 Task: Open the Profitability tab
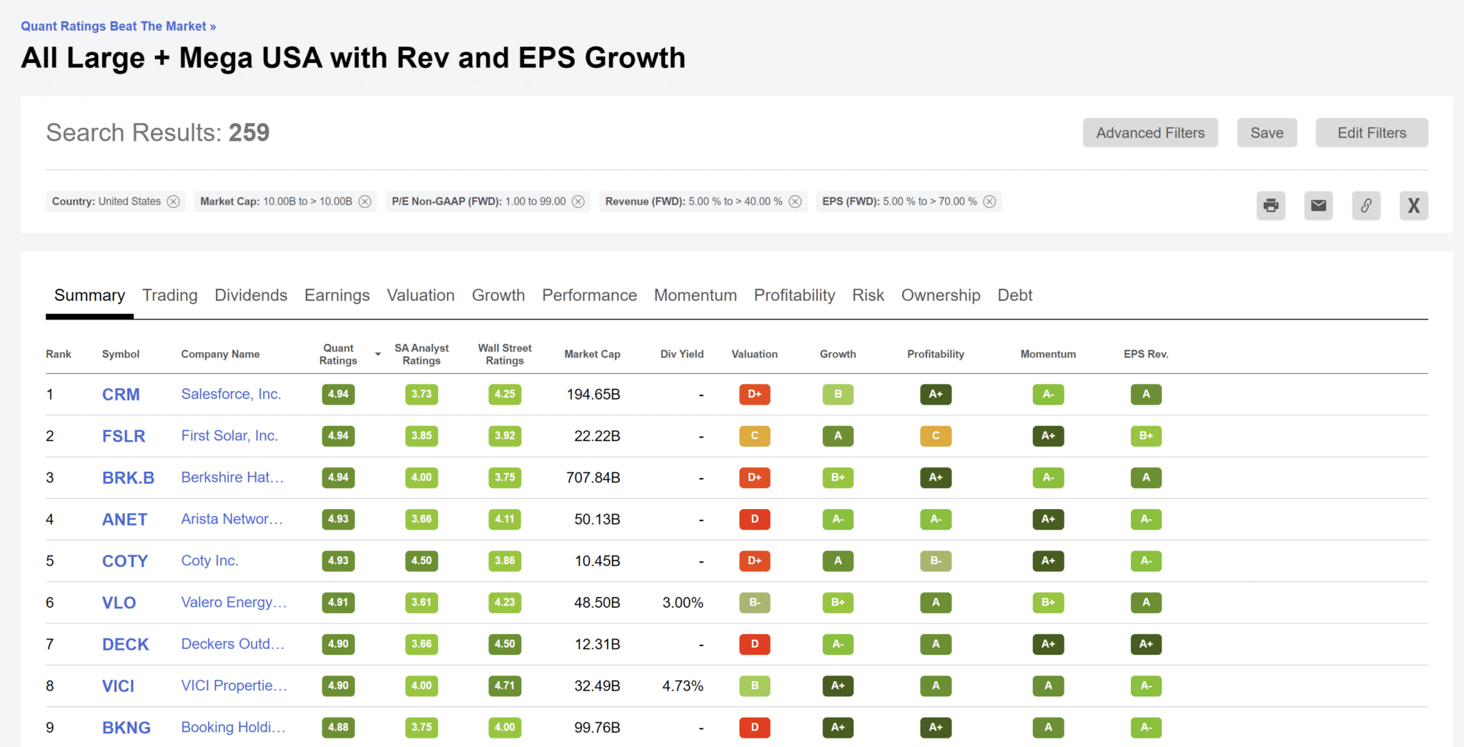coord(794,295)
